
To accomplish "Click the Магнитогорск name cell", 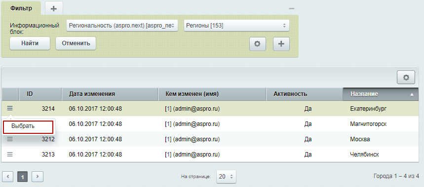I will [x=368, y=124].
